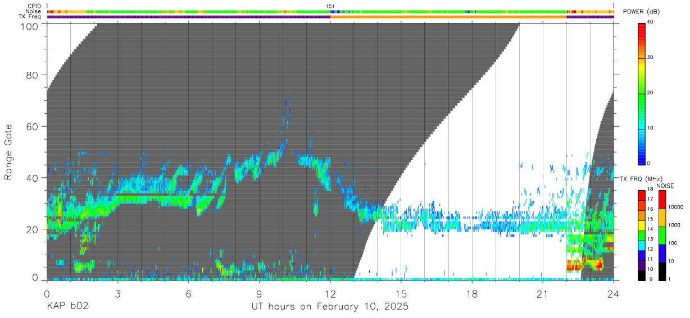Click the x-axis tick label 3
This screenshot has width=690, height=318.
click(117, 294)
